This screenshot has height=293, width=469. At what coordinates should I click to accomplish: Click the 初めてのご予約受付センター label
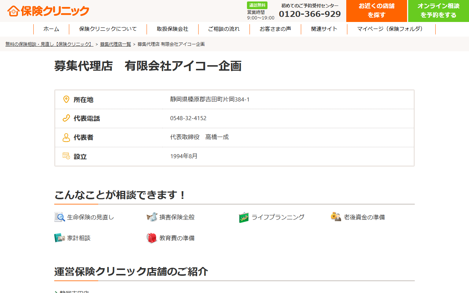310,5
